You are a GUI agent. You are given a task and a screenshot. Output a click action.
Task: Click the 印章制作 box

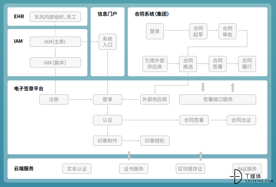(x=107, y=141)
